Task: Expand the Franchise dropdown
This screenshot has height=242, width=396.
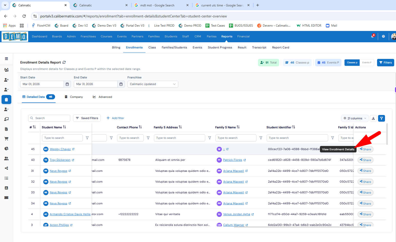Action: pos(153,84)
